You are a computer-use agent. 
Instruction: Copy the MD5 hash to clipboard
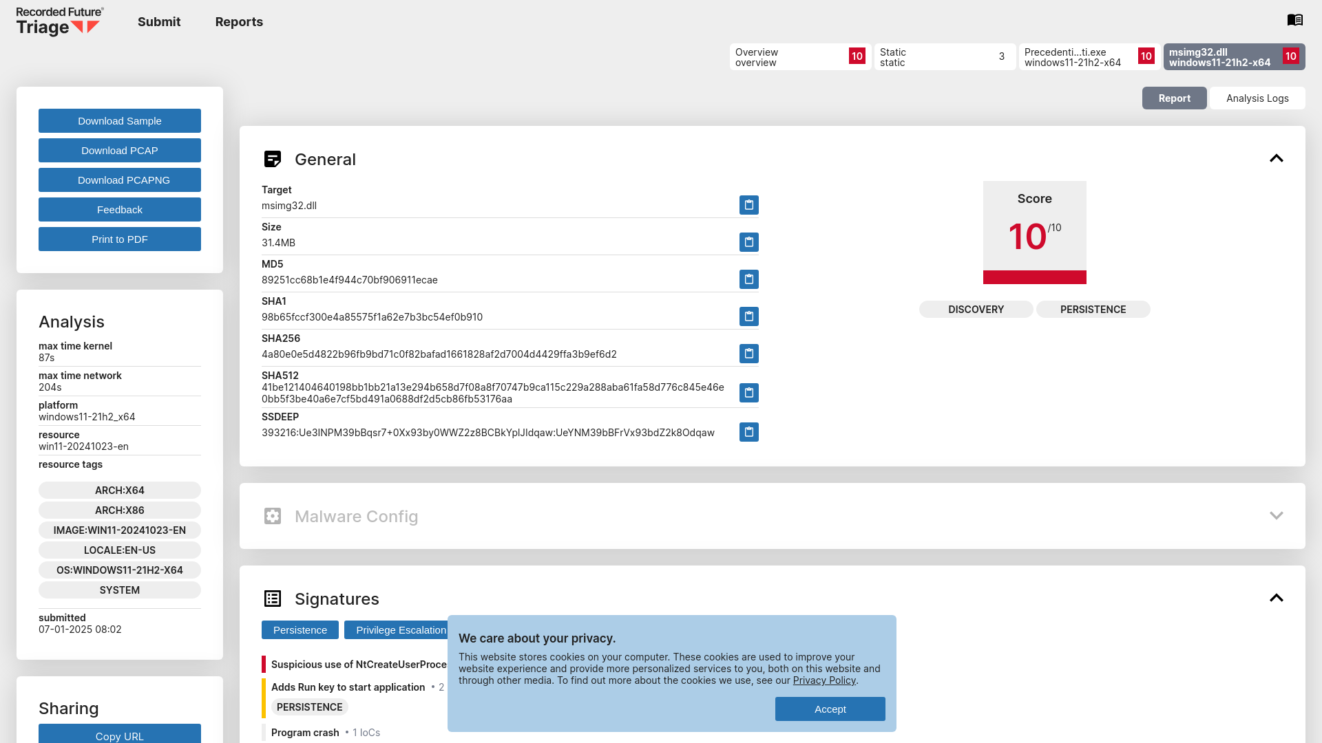click(x=748, y=279)
